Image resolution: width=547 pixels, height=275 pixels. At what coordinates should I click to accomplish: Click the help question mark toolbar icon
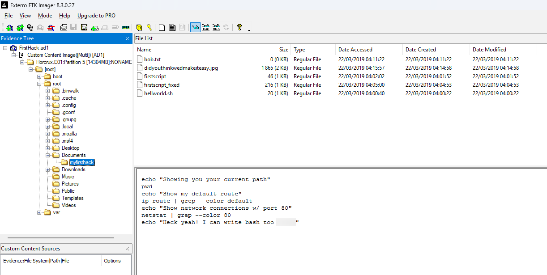pos(239,27)
